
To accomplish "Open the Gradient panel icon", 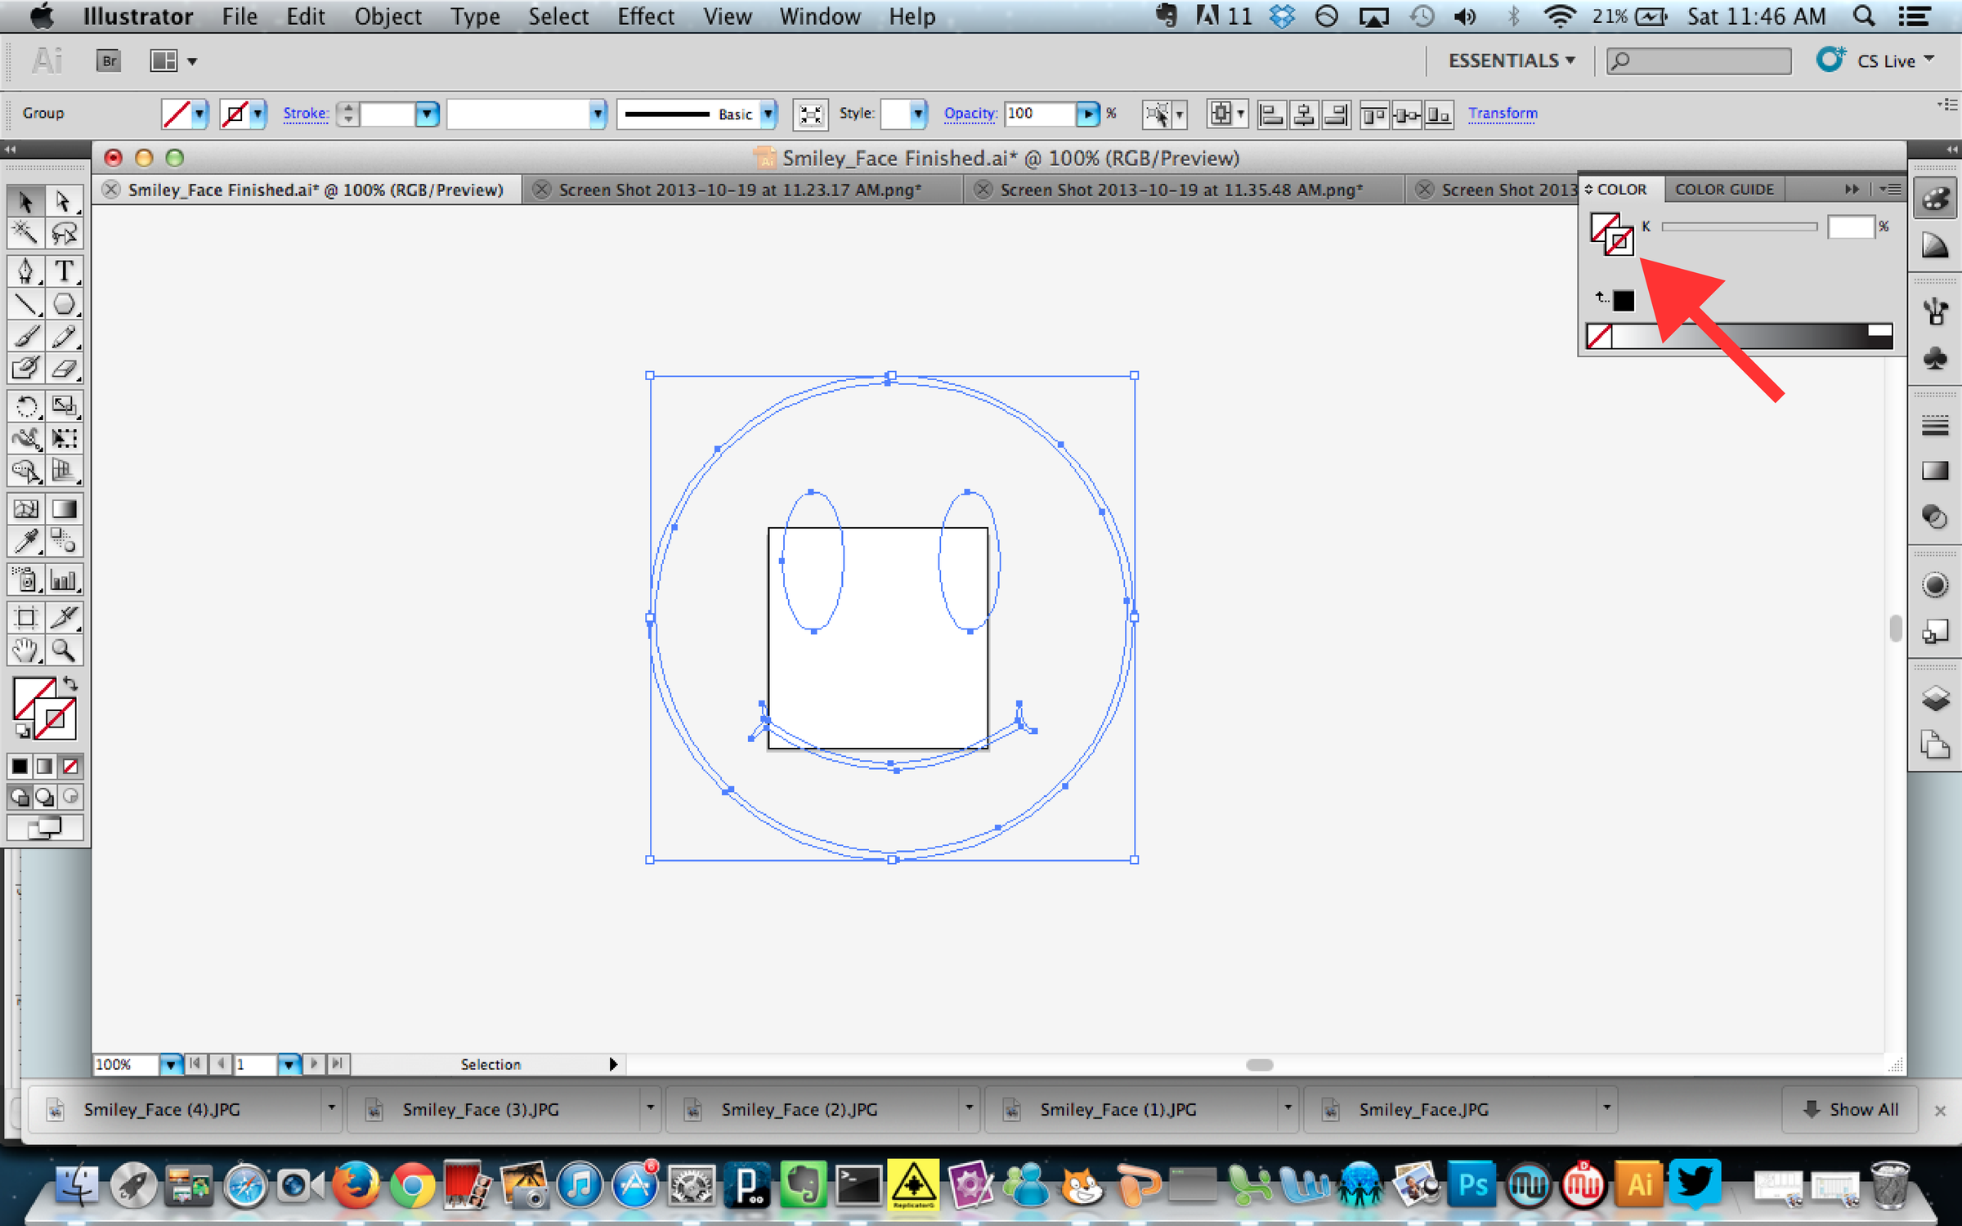I will tap(1935, 471).
